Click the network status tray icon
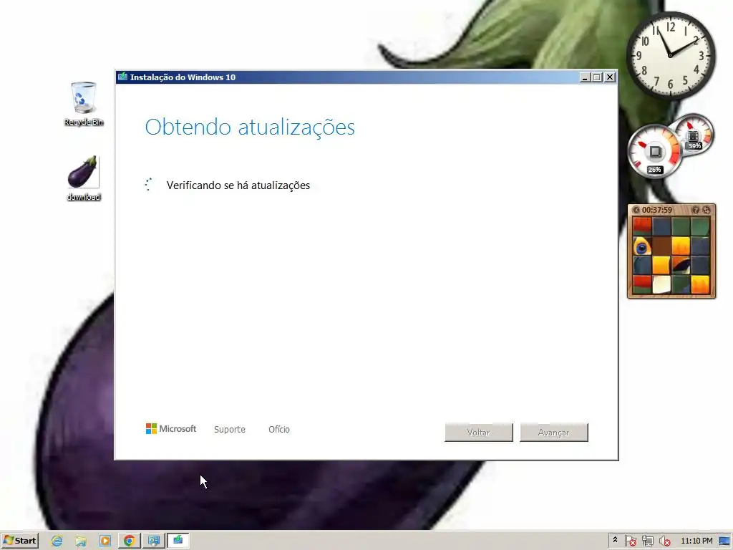Screen dimensions: 733x550 click(647, 541)
